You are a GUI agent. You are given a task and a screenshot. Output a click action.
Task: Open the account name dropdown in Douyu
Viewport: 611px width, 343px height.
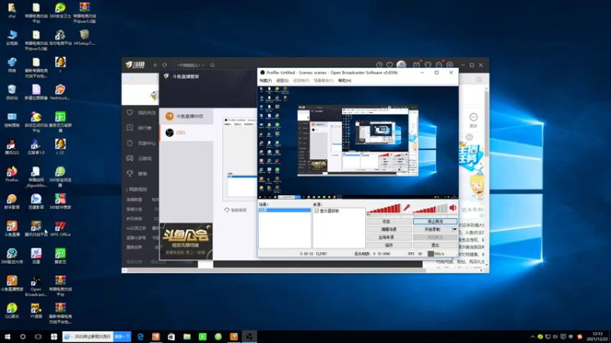[190, 66]
